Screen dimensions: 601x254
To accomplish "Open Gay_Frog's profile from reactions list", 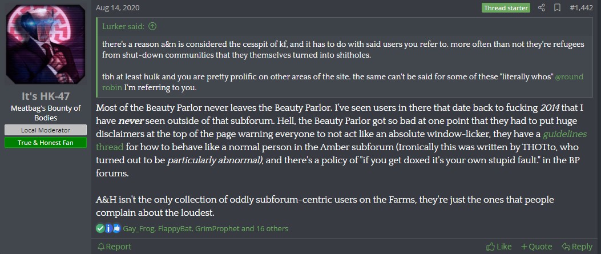I will coord(138,229).
